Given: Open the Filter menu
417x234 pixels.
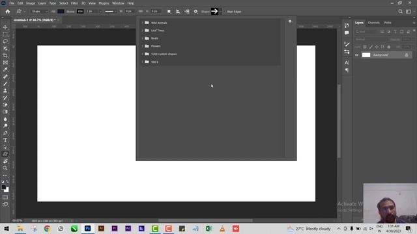Looking at the screenshot, I should [x=74, y=3].
